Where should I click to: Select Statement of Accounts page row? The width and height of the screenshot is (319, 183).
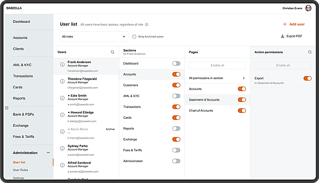coord(217,99)
